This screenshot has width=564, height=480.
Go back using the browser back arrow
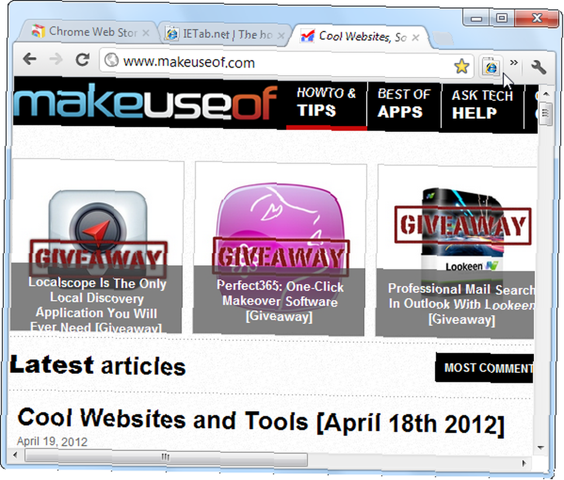[x=30, y=59]
